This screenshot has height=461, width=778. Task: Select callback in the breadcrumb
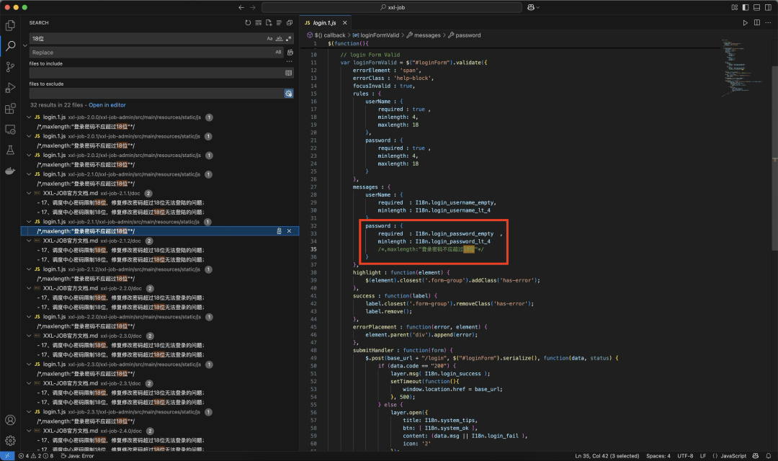[x=329, y=35]
